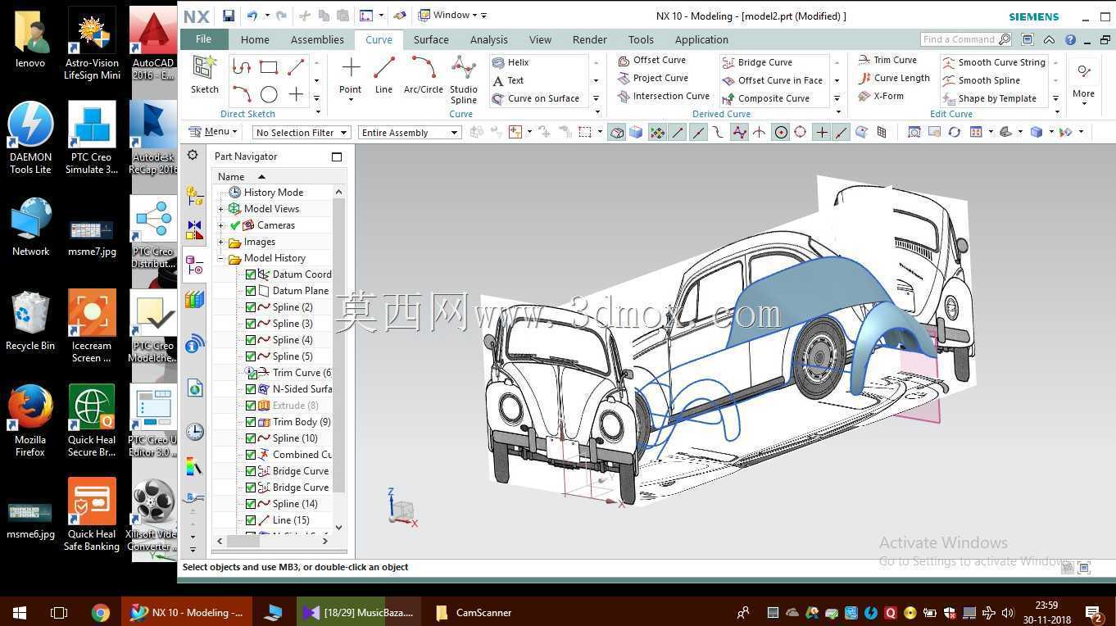Click the Trim Curve tool
This screenshot has width=1116, height=626.
pos(887,60)
